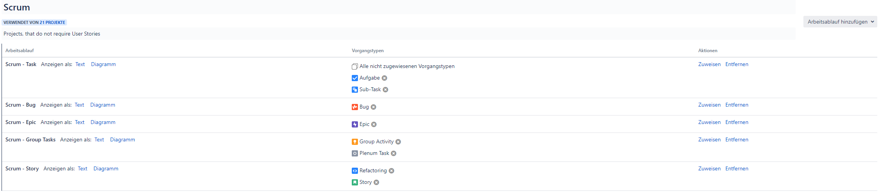Viewport: 880px width, 192px height.
Task: Click Entfernen for the Scrum - Bug workflow
Action: [737, 105]
